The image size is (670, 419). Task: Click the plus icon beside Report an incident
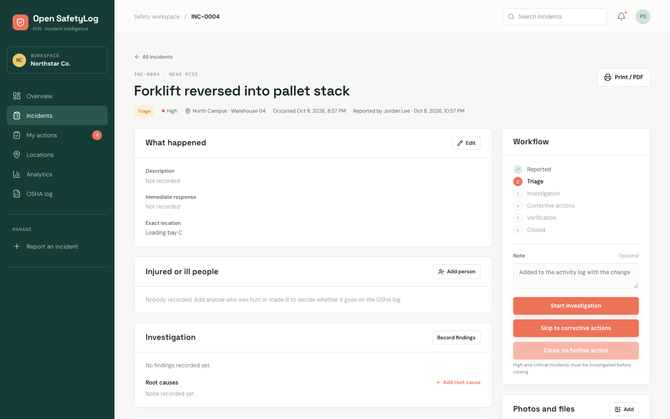(x=17, y=246)
